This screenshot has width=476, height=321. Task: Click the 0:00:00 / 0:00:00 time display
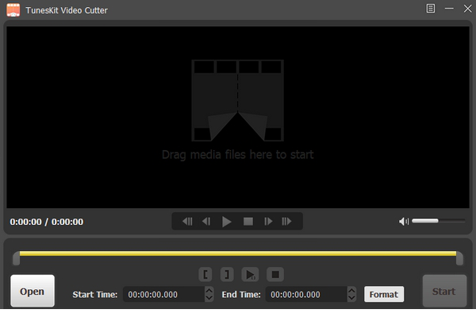point(47,222)
